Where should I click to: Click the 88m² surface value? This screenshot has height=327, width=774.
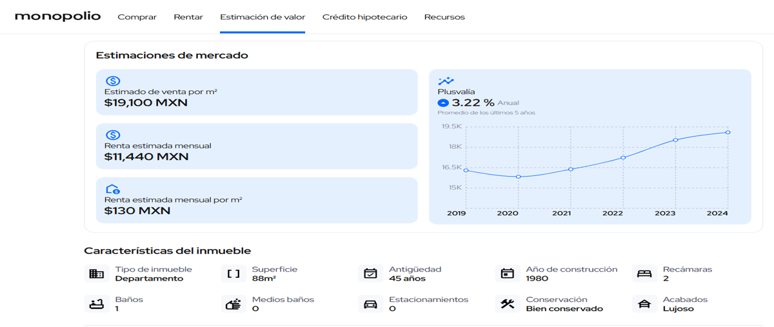pos(264,279)
